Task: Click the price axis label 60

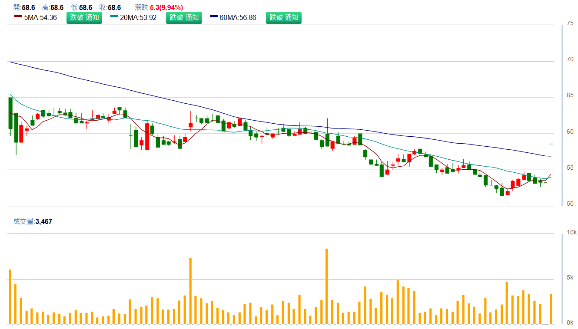Action: (570, 132)
